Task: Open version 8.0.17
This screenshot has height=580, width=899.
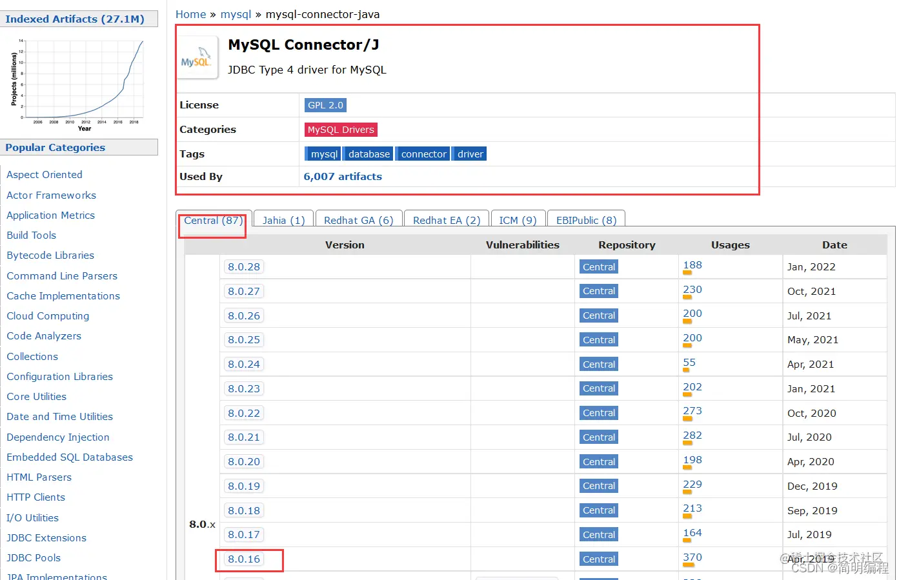Action: coord(244,535)
